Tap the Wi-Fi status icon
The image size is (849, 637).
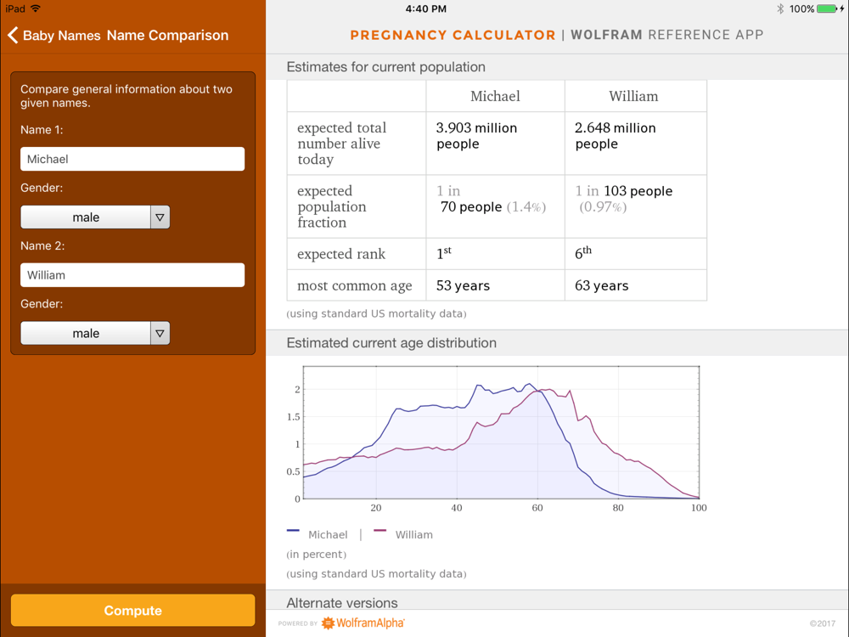pos(36,8)
